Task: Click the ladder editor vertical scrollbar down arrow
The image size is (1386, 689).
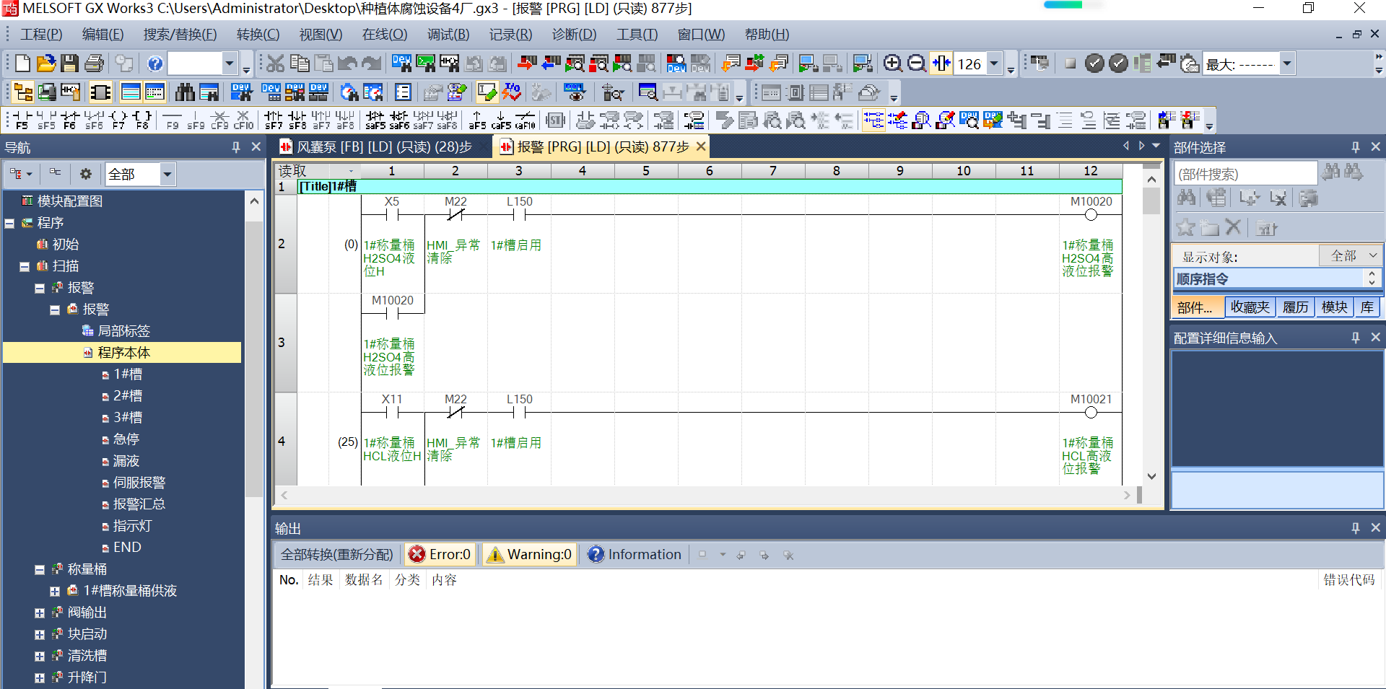Action: tap(1151, 477)
